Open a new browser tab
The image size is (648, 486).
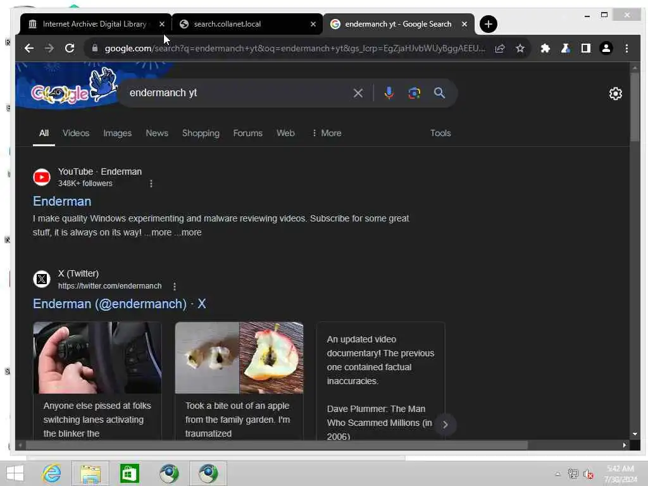point(488,24)
